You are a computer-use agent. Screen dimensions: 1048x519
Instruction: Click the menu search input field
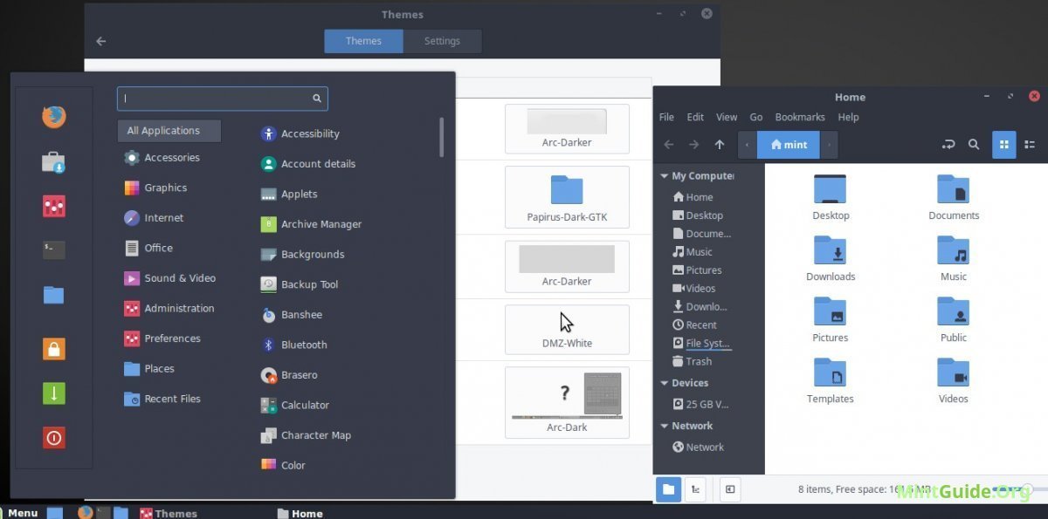(223, 99)
